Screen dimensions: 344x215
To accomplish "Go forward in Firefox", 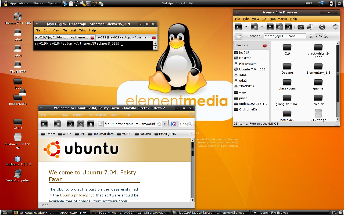I will pos(57,124).
